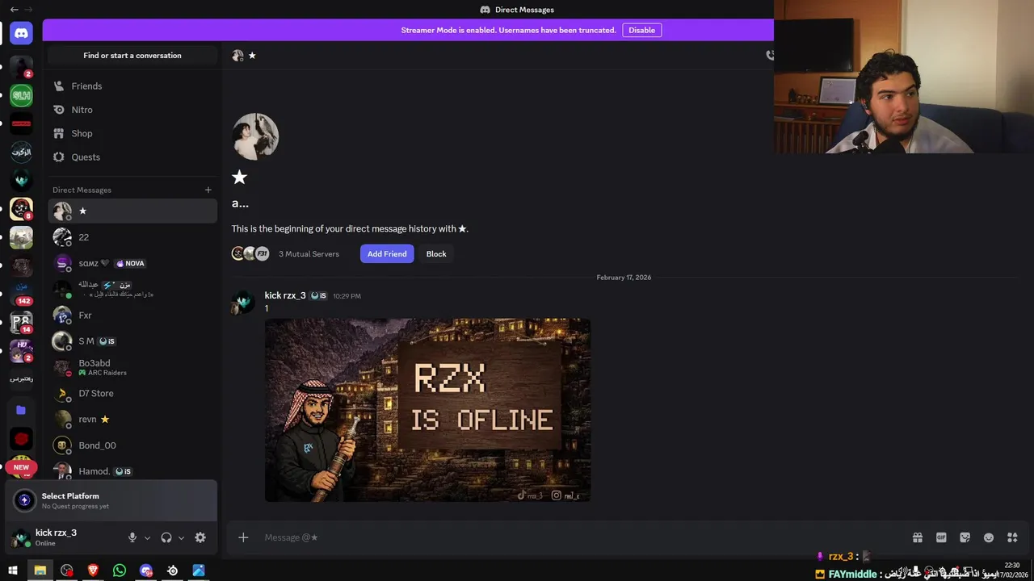This screenshot has height=581, width=1034.
Task: Click Select Platform quest banner
Action: [111, 500]
